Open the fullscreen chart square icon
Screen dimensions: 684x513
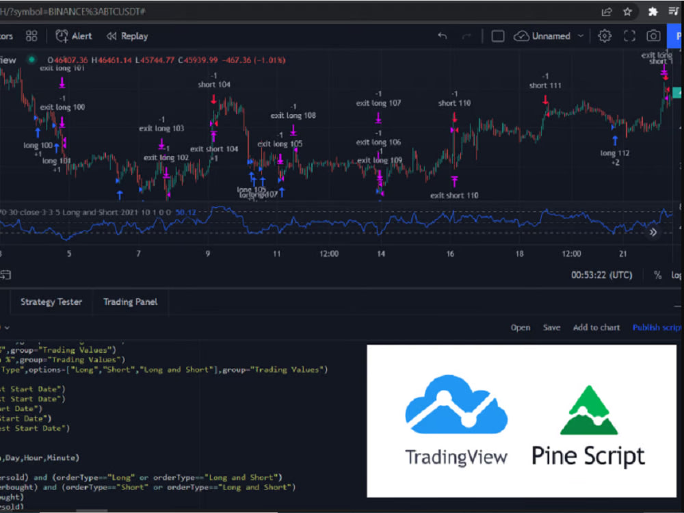coord(498,36)
